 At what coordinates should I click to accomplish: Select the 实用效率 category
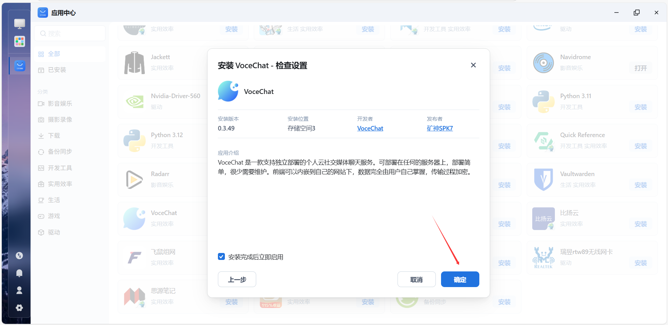coord(70,184)
